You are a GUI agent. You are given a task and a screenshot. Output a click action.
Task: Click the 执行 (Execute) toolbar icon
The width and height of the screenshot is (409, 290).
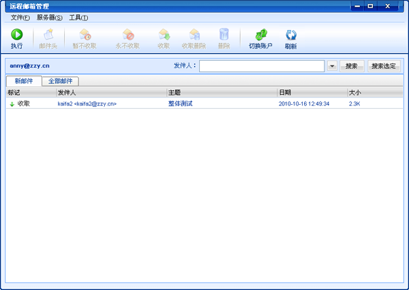click(16, 35)
